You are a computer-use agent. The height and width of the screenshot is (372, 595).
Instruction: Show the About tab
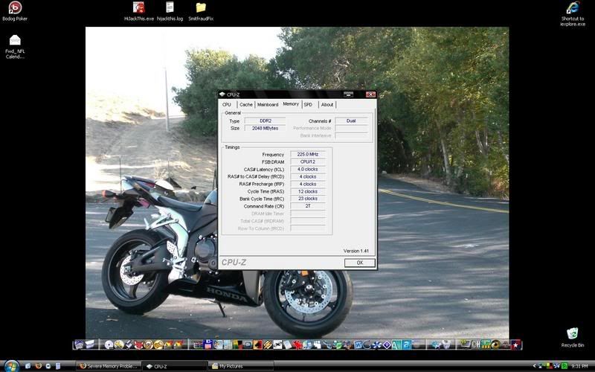point(327,105)
